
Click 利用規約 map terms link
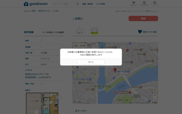(x=155, y=103)
